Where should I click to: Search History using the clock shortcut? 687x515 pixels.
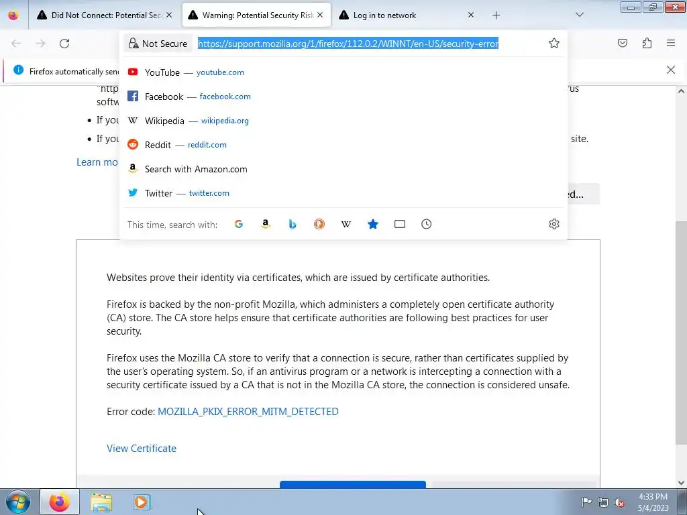pos(426,224)
